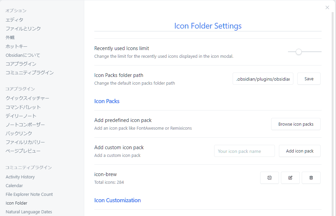This screenshot has width=336, height=216.
Task: Open the エディタ settings tab
Action: pyautogui.click(x=14, y=20)
